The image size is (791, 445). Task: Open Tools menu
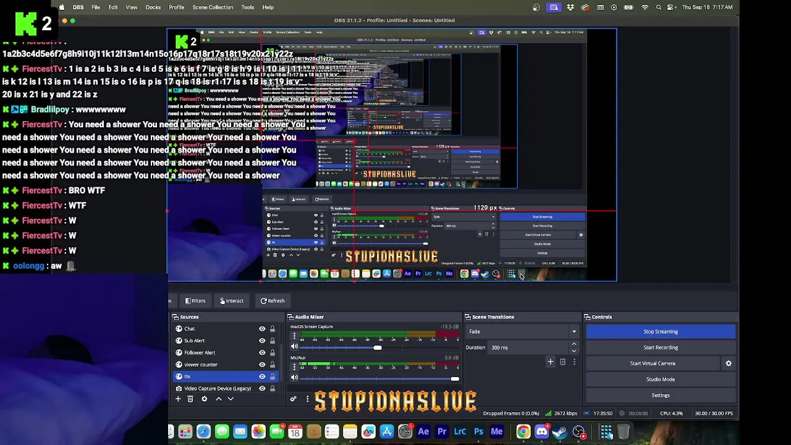pyautogui.click(x=248, y=7)
